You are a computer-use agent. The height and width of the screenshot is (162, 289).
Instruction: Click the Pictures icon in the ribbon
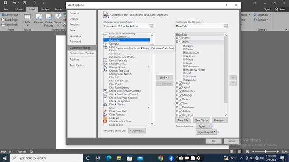coord(39,19)
